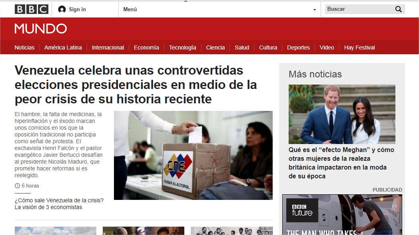Open ¿Cómo sale Venezuela de la crisis? link
The image size is (419, 235).
pyautogui.click(x=59, y=204)
